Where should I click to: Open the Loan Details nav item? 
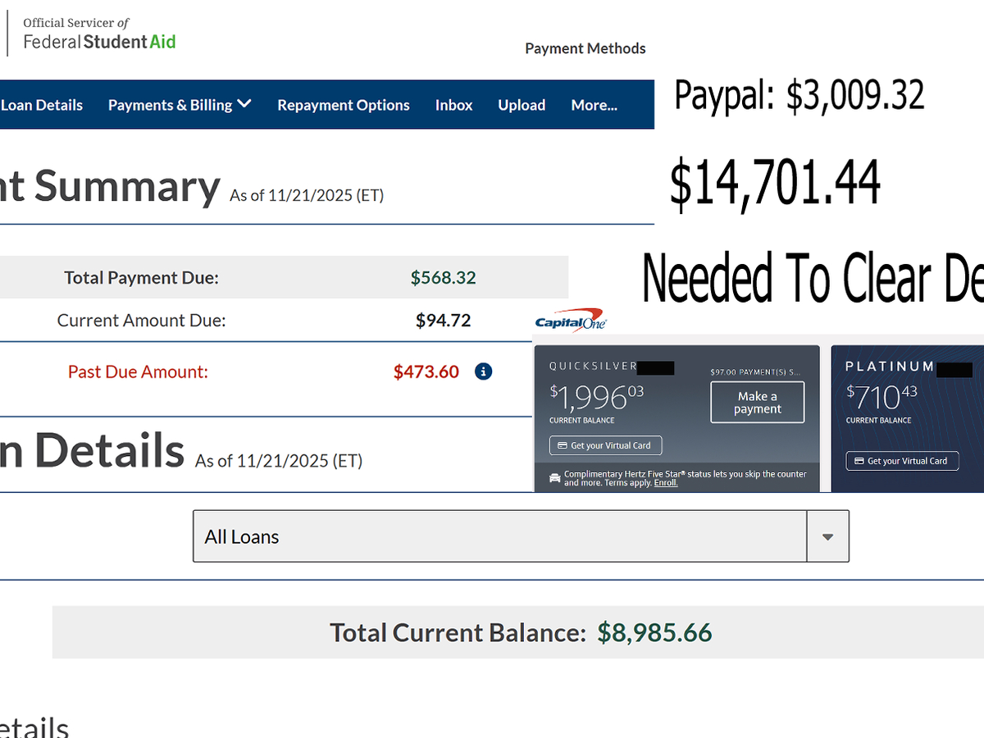tap(42, 105)
